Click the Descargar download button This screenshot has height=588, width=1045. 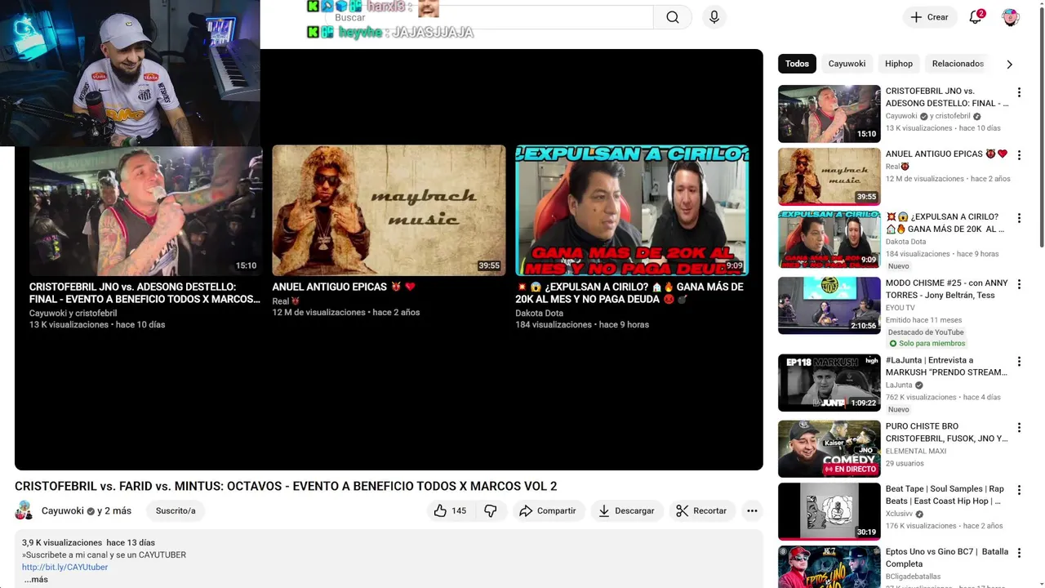(626, 510)
